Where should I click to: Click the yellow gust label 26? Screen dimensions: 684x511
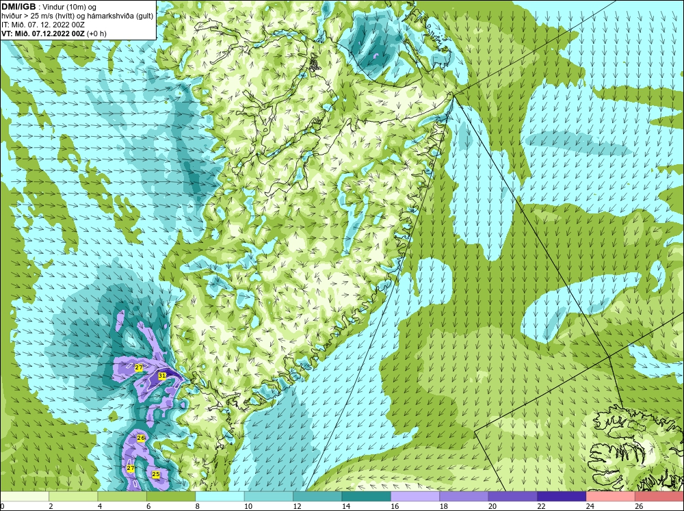pos(141,438)
